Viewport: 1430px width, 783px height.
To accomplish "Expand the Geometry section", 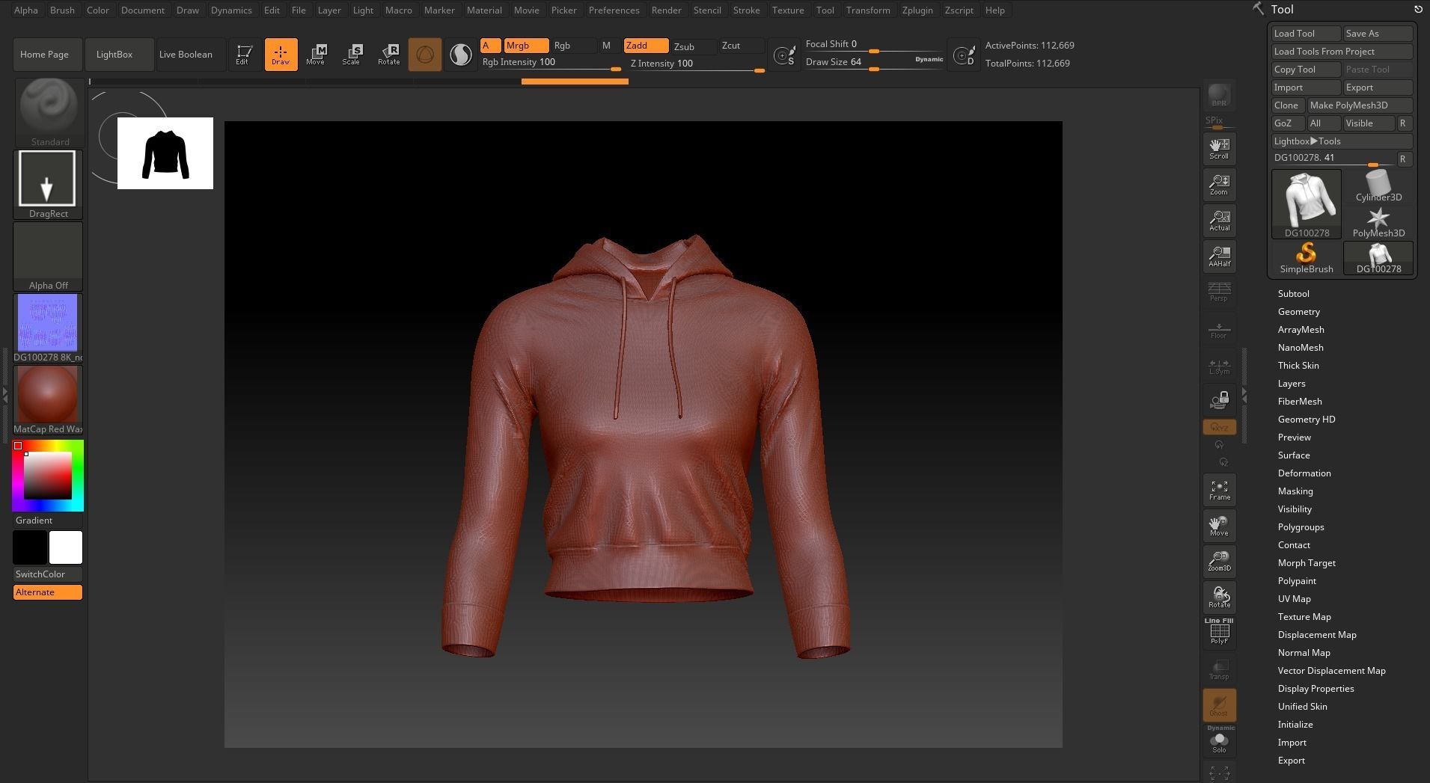I will [1298, 312].
